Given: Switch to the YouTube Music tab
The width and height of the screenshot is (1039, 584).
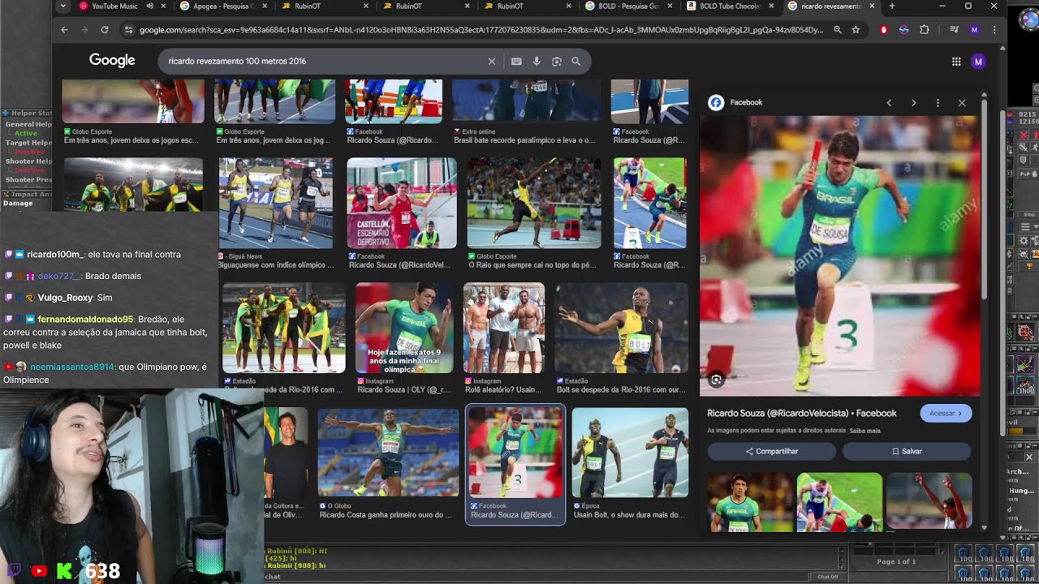Looking at the screenshot, I should coord(115,6).
